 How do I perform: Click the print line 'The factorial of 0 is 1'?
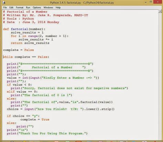[41, 95]
